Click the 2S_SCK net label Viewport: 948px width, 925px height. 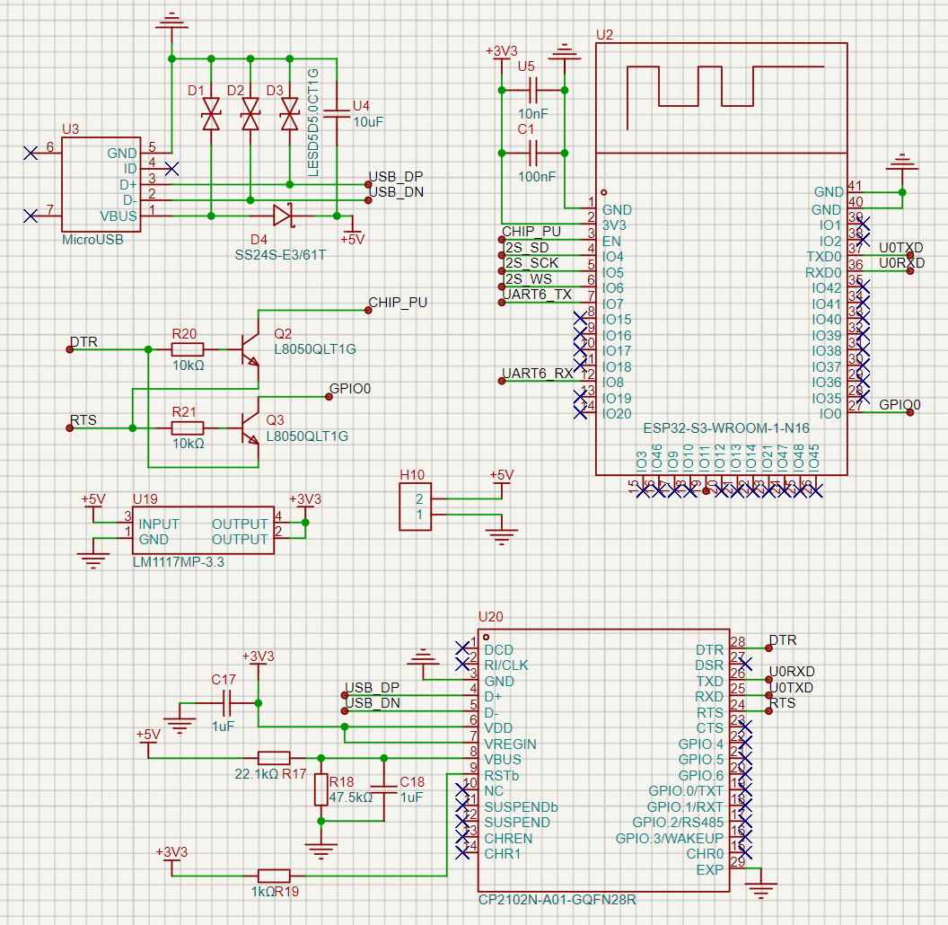coord(532,263)
